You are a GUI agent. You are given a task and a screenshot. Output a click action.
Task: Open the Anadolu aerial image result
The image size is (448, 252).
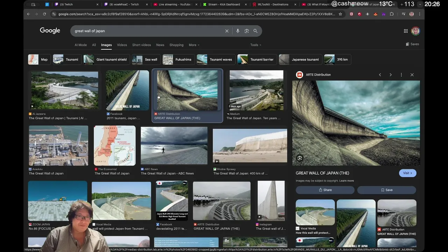tap(58, 145)
